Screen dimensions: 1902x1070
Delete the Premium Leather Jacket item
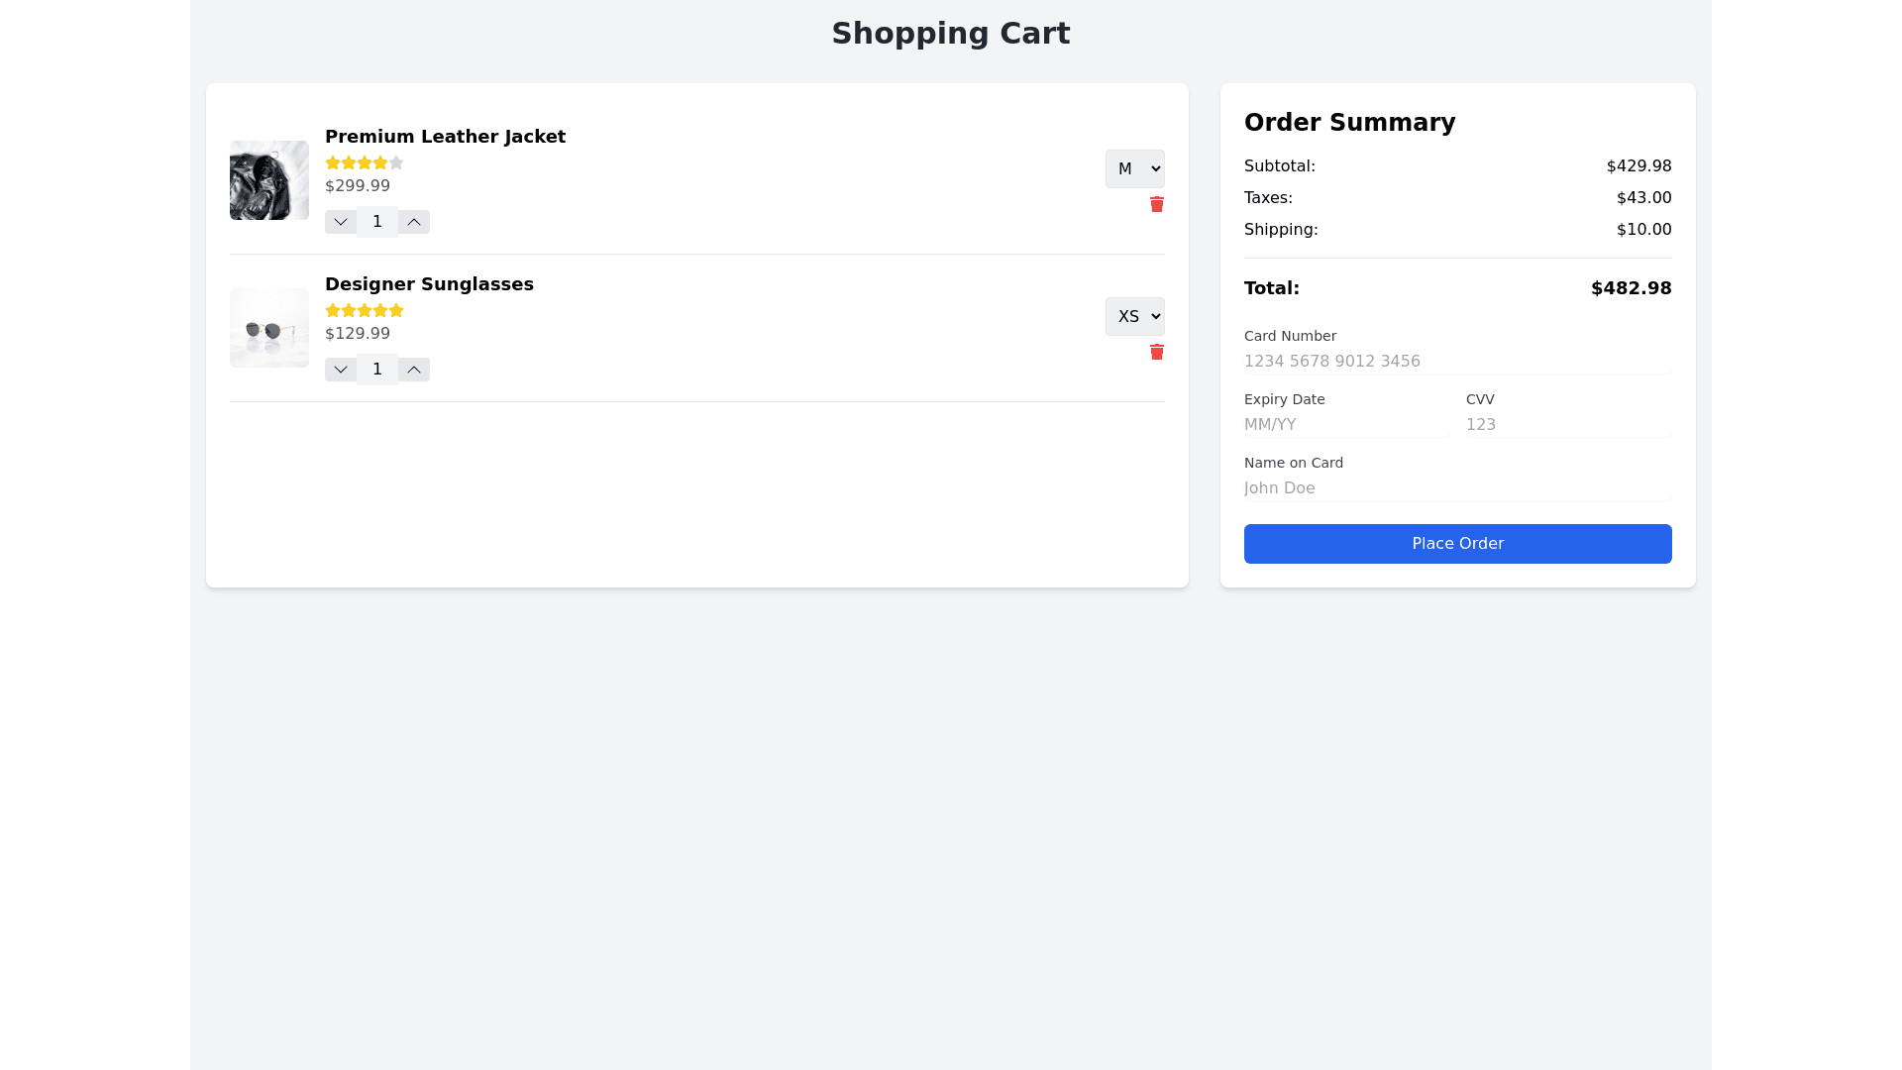coord(1156,204)
